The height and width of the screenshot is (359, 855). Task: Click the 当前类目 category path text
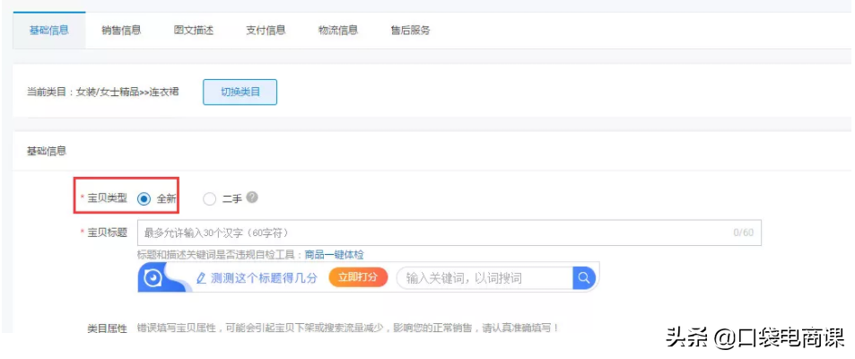(x=103, y=92)
